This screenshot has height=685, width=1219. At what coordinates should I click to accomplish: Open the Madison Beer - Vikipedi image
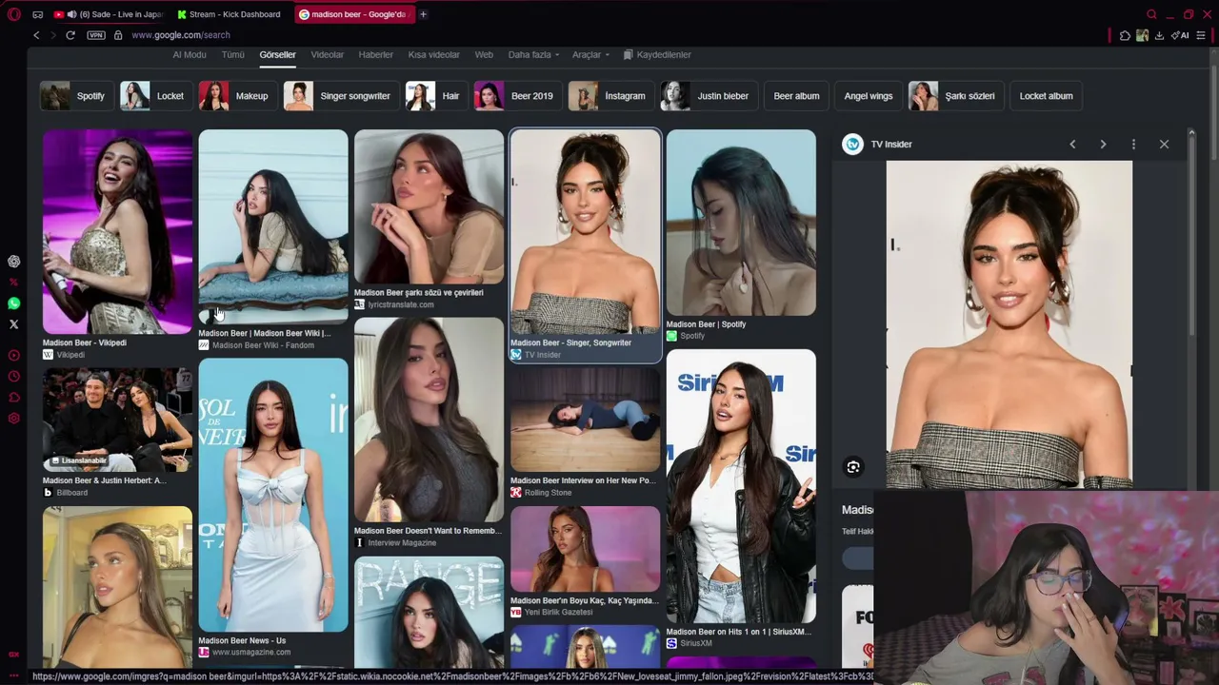point(117,232)
